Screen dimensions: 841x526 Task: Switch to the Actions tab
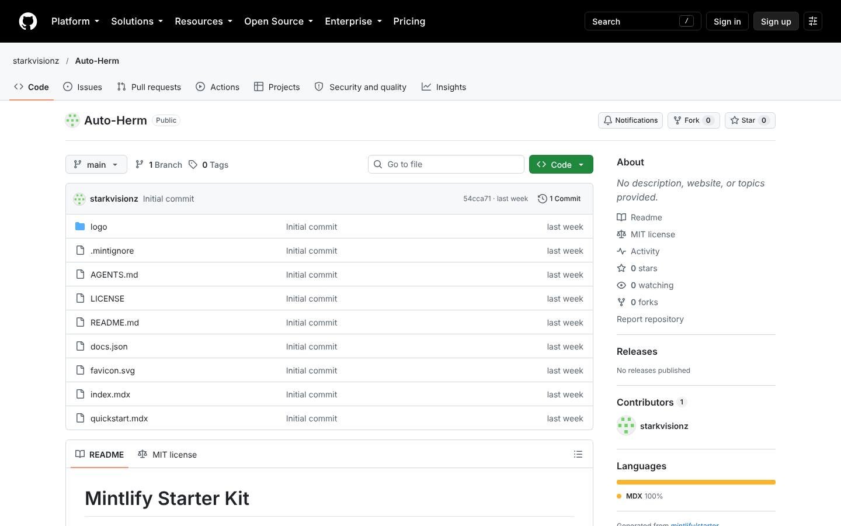pos(218,86)
